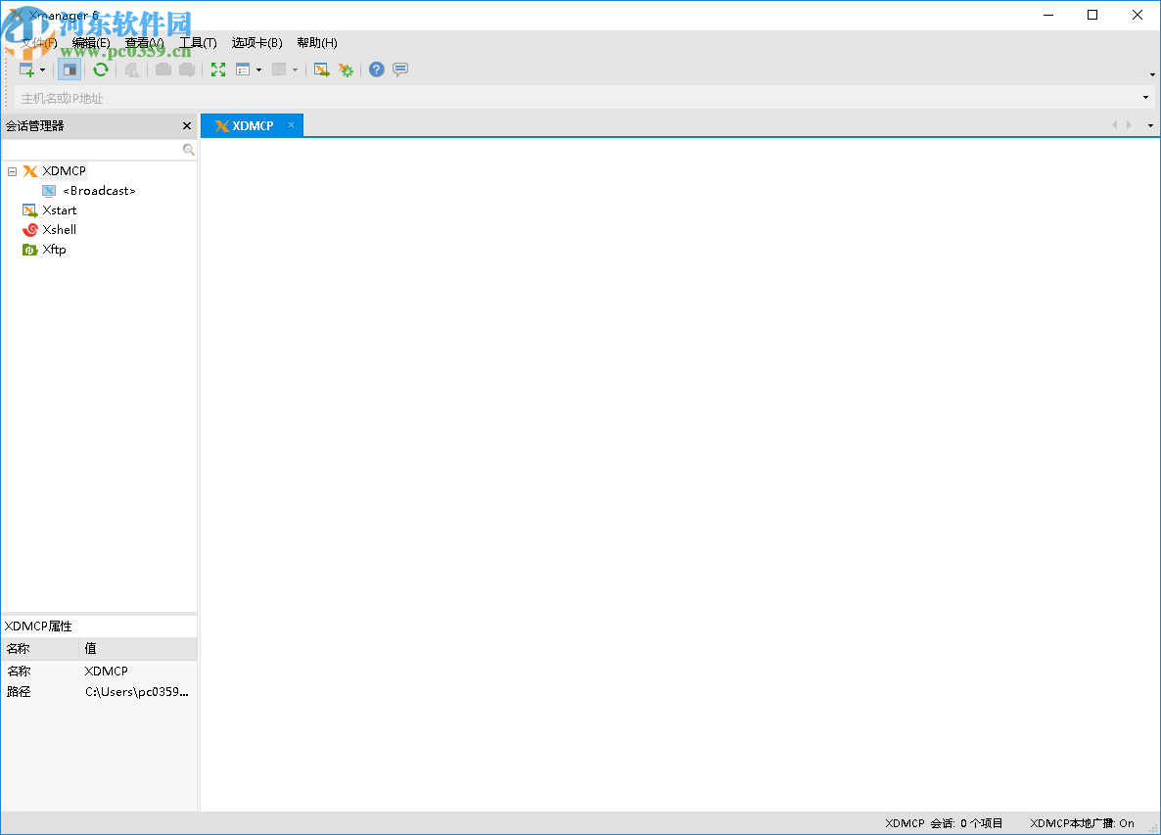Toggle the properties pane toolbar icon
The image size is (1161, 835).
pos(70,70)
